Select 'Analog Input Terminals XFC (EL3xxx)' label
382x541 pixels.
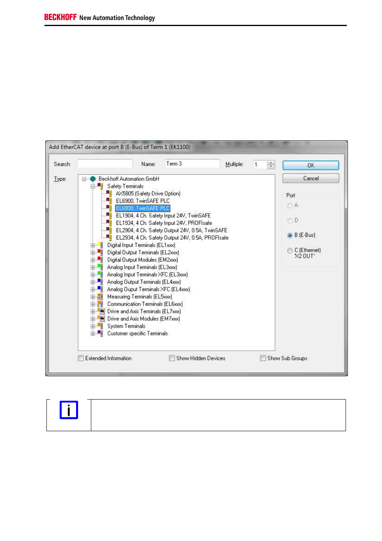pyautogui.click(x=147, y=275)
